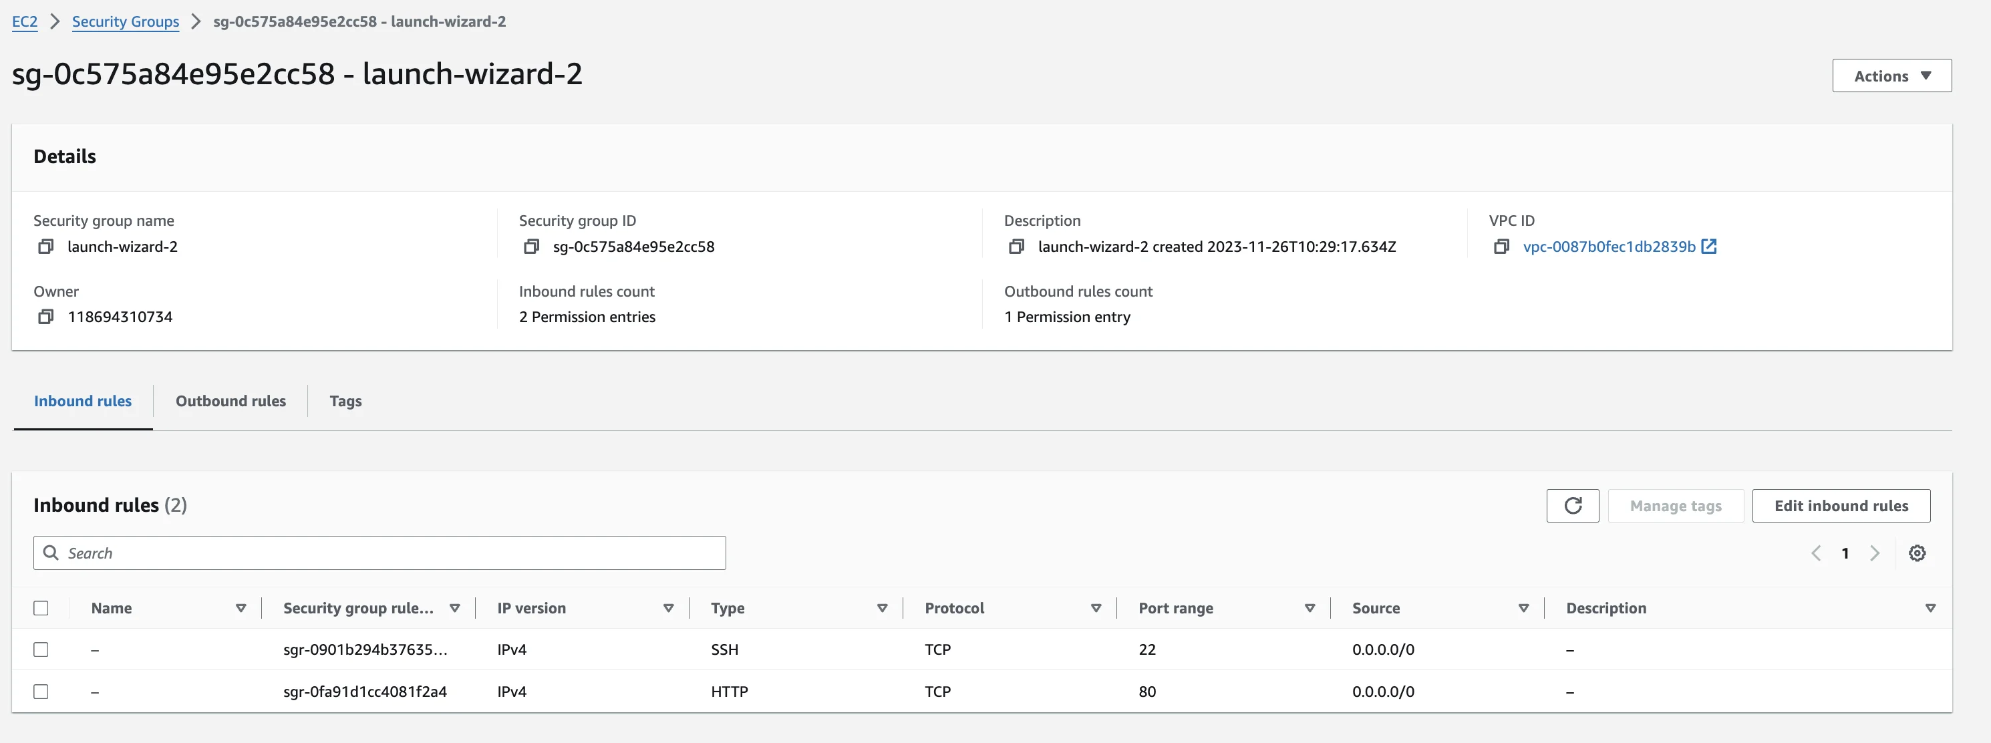Select the HTTP rule checkbox

41,691
